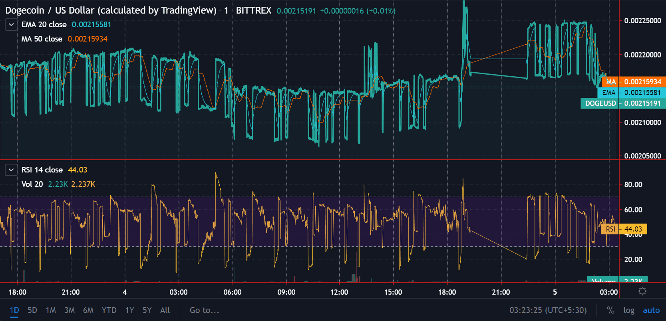666x321 pixels.
Task: Switch to the 1M date range
Action: tap(51, 310)
